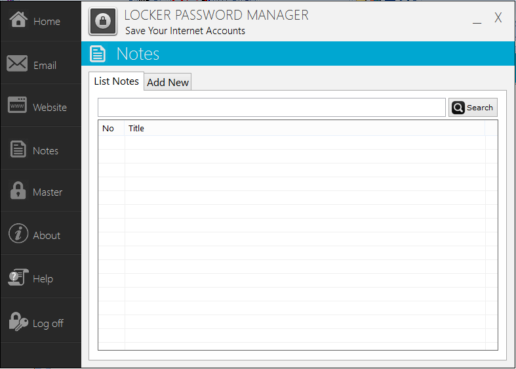The height and width of the screenshot is (369, 516).
Task: Click the No column header
Action: tap(108, 128)
